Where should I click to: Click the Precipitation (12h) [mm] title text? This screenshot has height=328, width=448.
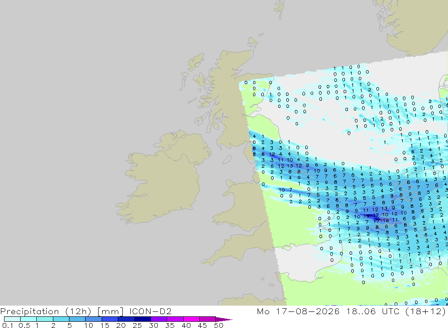(x=62, y=311)
